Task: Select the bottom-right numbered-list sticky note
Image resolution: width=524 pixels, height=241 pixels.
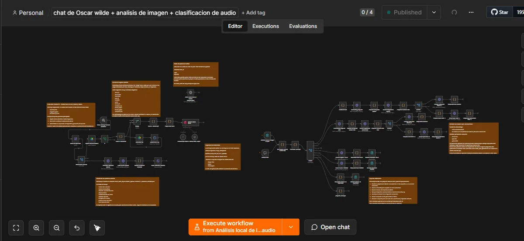Action: [x=393, y=190]
